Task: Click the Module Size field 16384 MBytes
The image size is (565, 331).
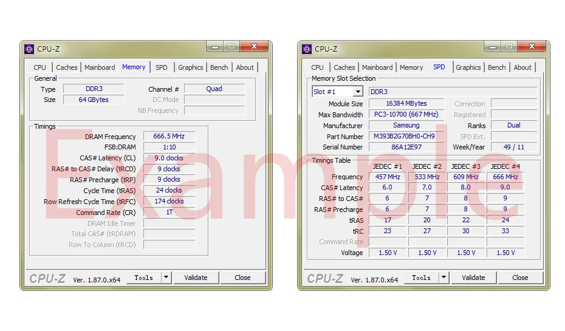Action: click(406, 103)
